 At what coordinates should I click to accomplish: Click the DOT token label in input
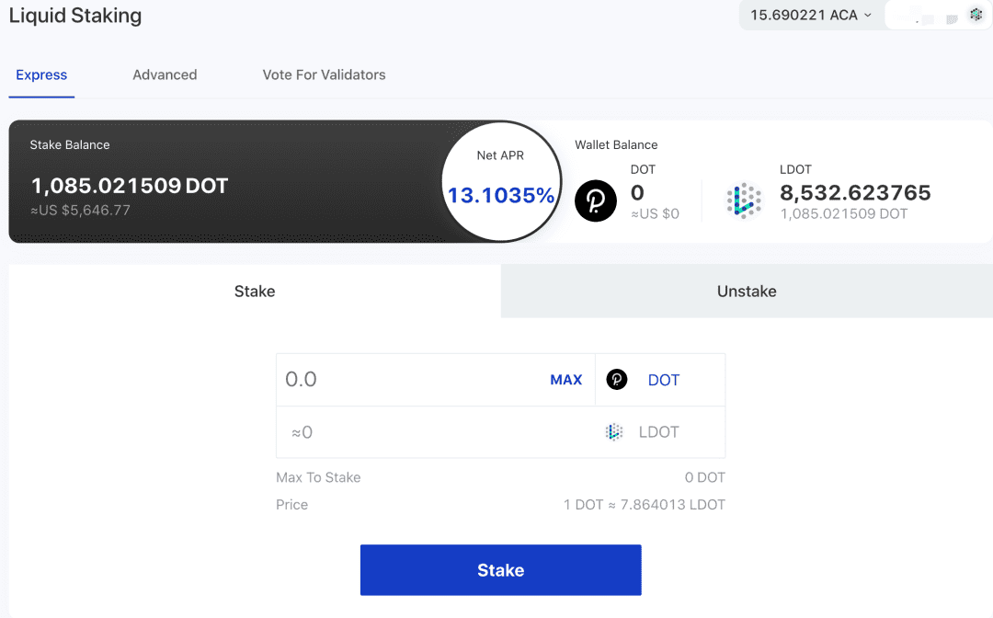[x=663, y=380]
